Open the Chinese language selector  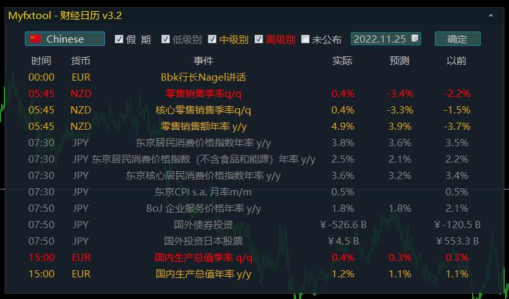(x=65, y=39)
